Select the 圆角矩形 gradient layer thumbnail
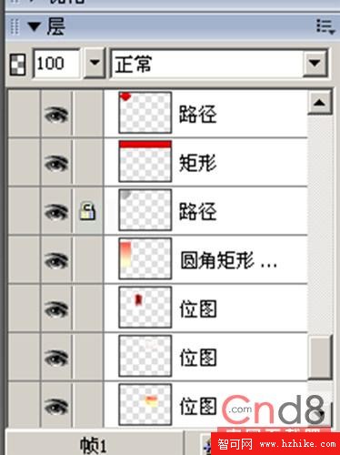The height and width of the screenshot is (455, 340). (145, 258)
